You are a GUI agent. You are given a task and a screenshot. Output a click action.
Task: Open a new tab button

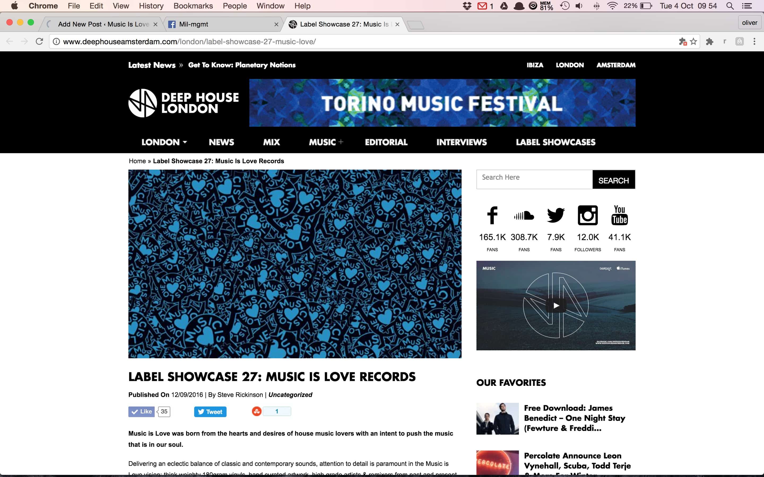click(x=416, y=25)
